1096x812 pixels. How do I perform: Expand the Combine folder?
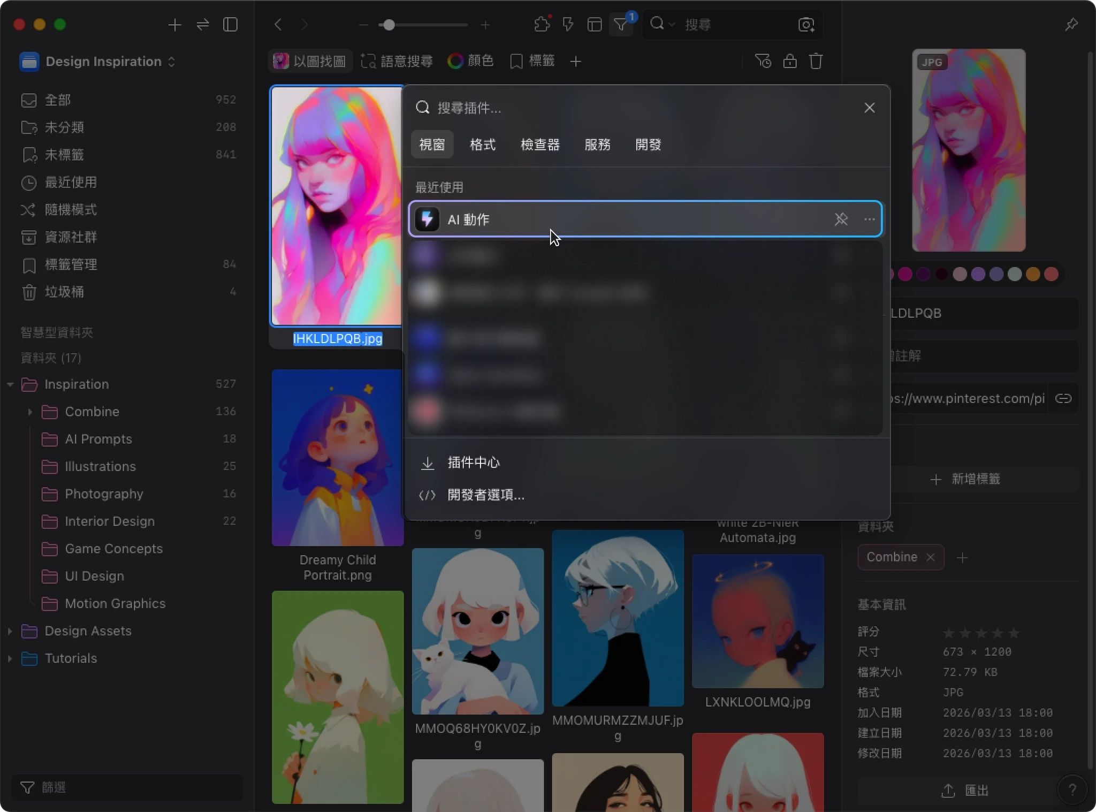click(30, 412)
